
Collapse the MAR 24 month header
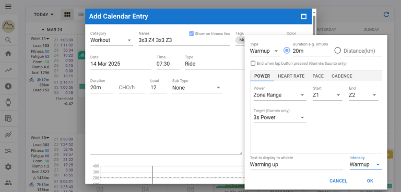point(52,30)
